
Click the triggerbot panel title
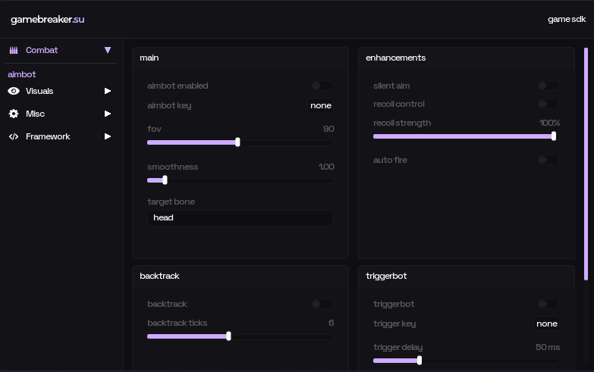tap(386, 276)
